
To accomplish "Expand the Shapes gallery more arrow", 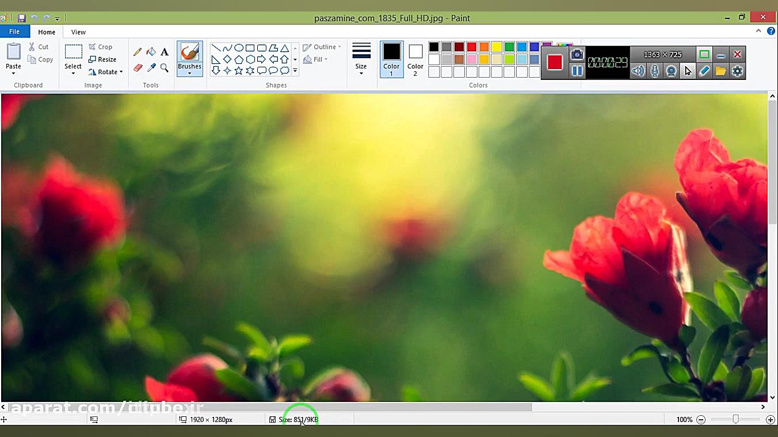I will tap(295, 71).
